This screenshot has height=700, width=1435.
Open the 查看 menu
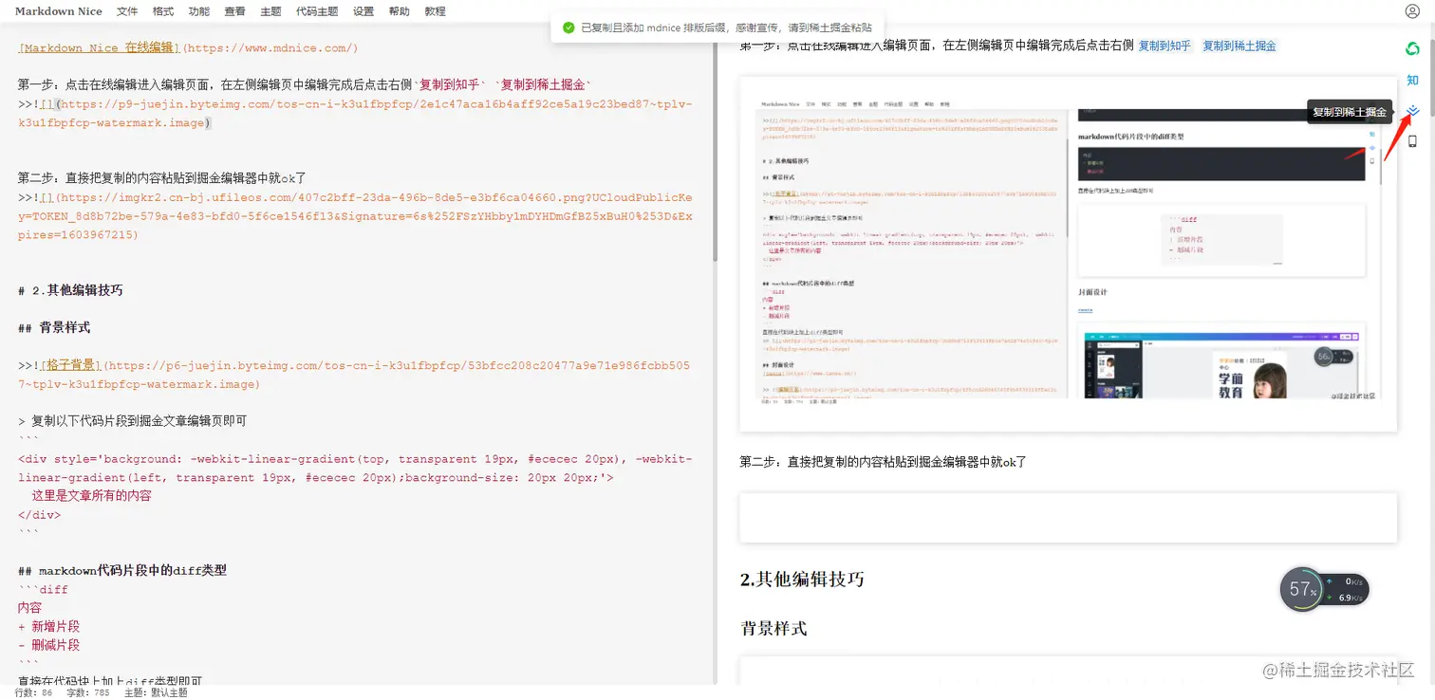[x=235, y=11]
